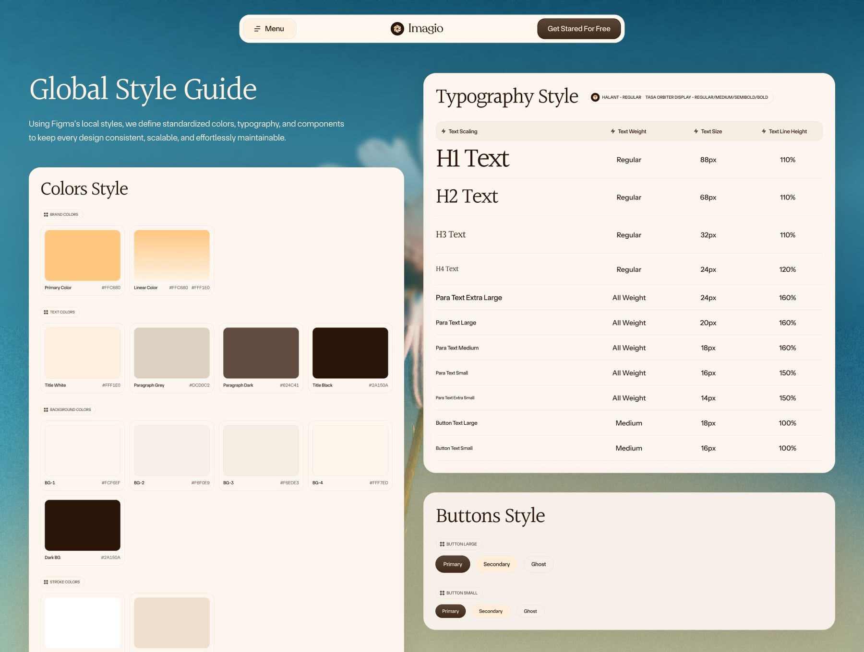Click the bolt icon beside Text Size
The width and height of the screenshot is (864, 652).
coord(696,131)
